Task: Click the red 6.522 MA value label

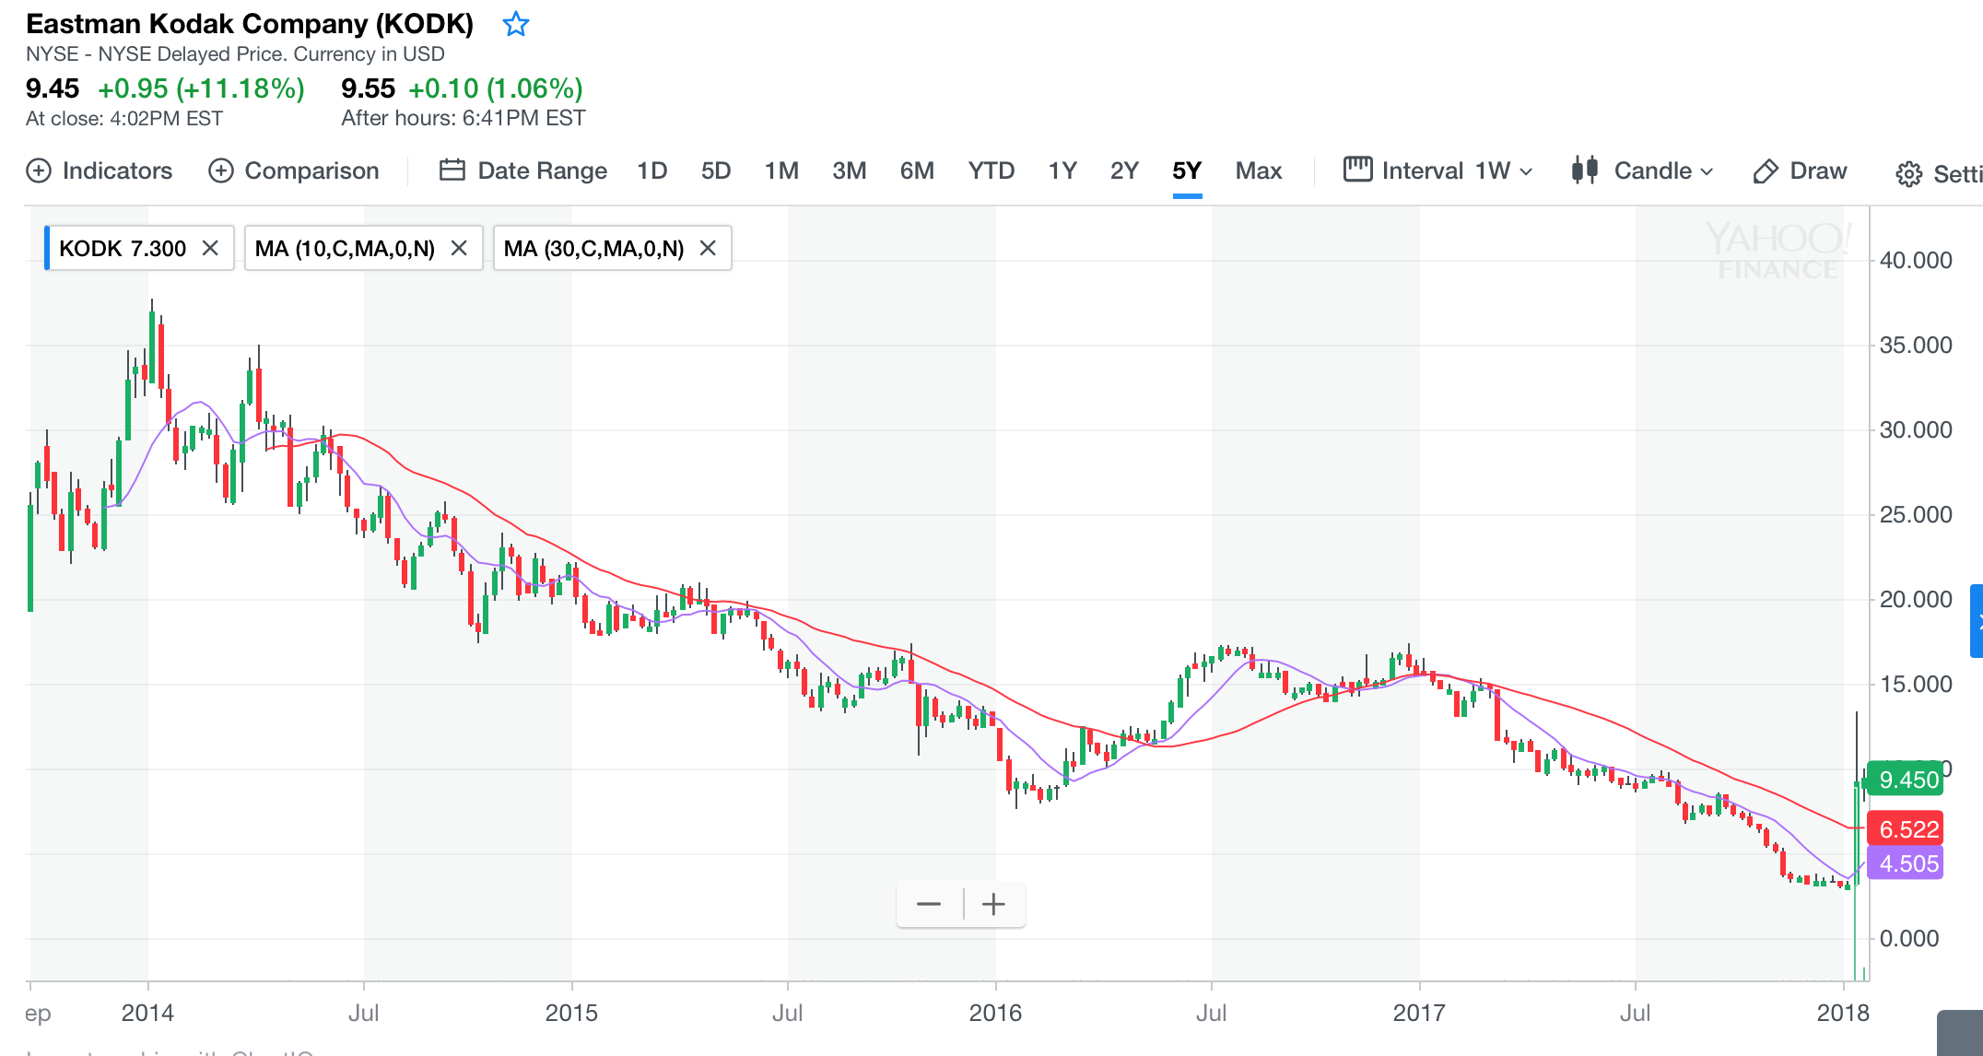Action: (x=1907, y=829)
